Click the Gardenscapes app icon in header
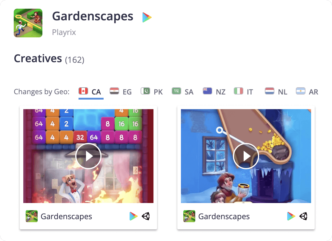332x241 pixels. pos(28,23)
